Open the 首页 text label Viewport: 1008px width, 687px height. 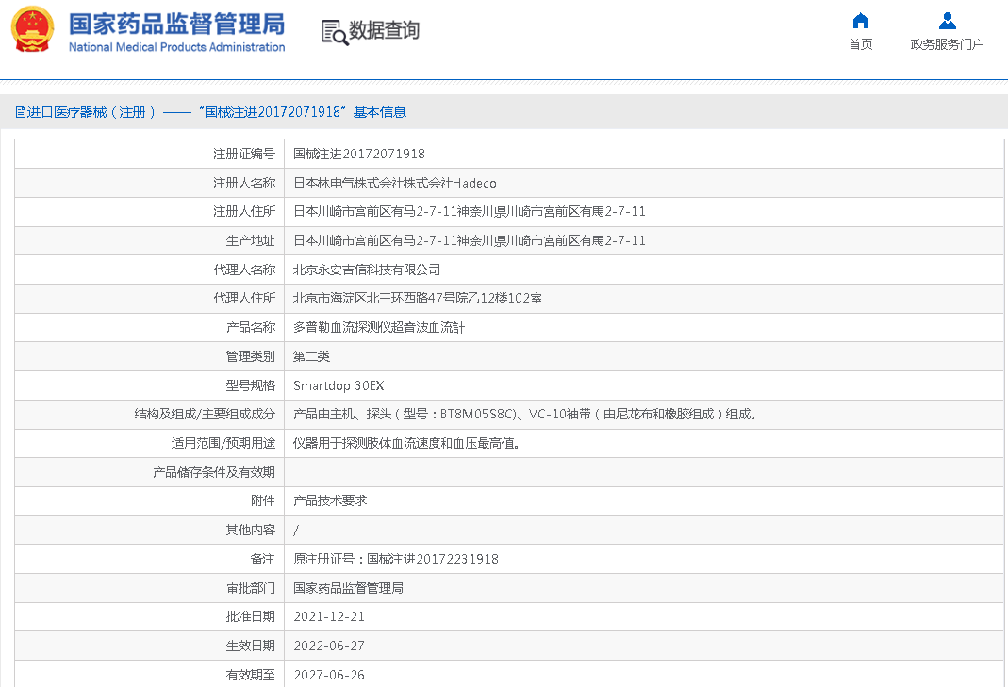[860, 44]
